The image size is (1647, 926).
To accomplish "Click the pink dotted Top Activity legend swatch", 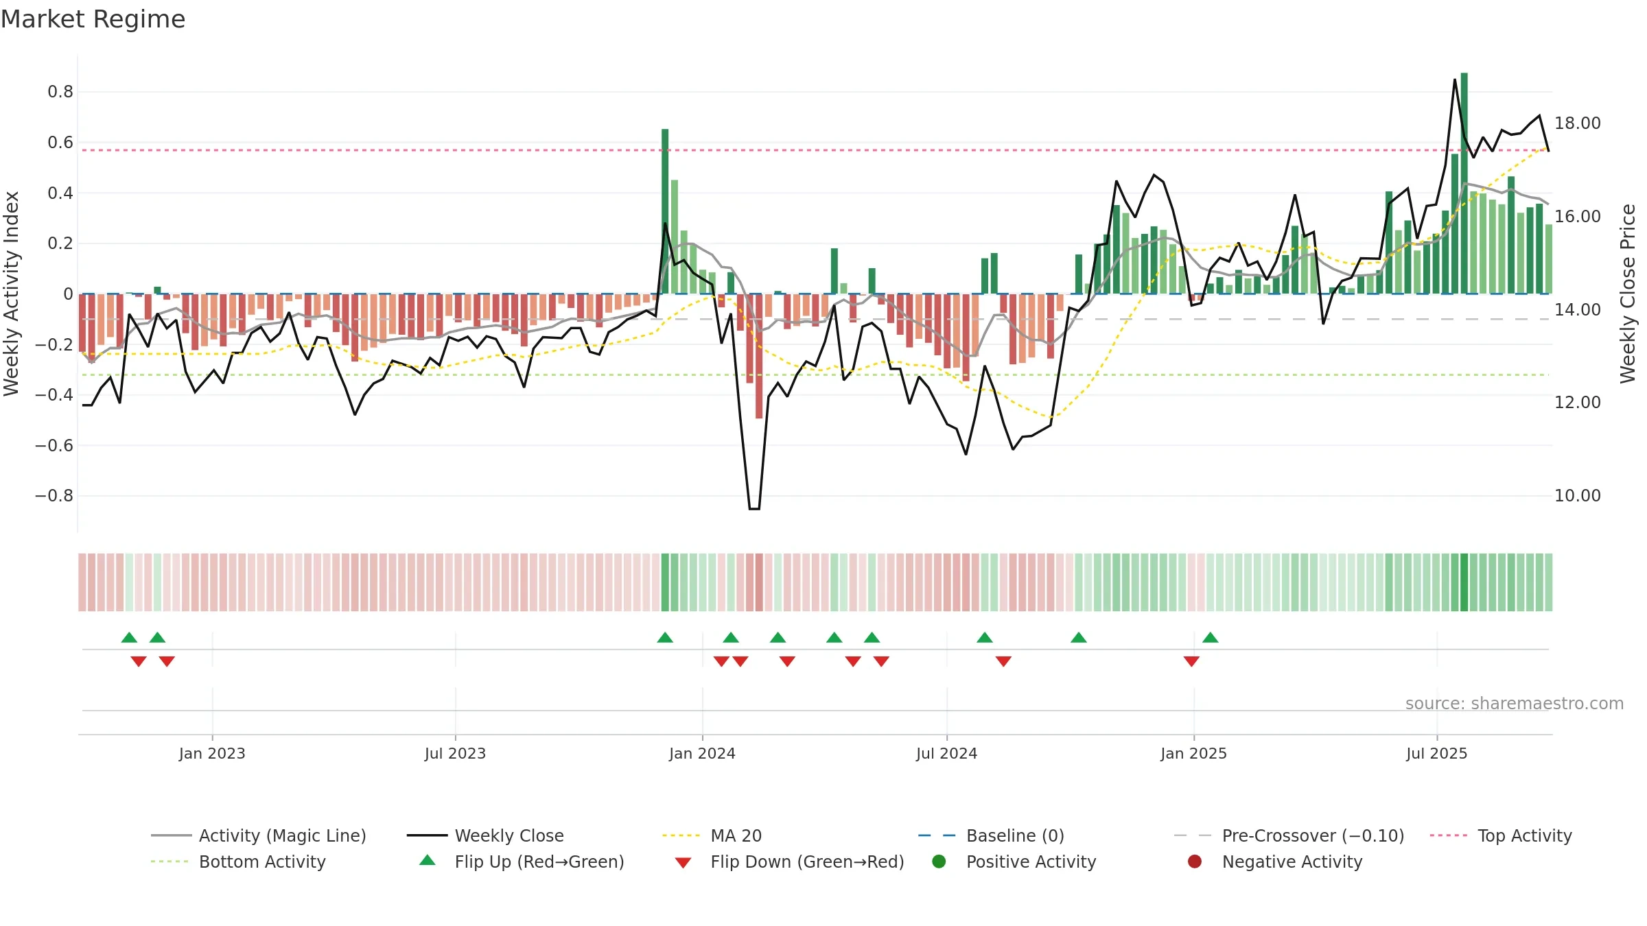I will tap(1448, 835).
